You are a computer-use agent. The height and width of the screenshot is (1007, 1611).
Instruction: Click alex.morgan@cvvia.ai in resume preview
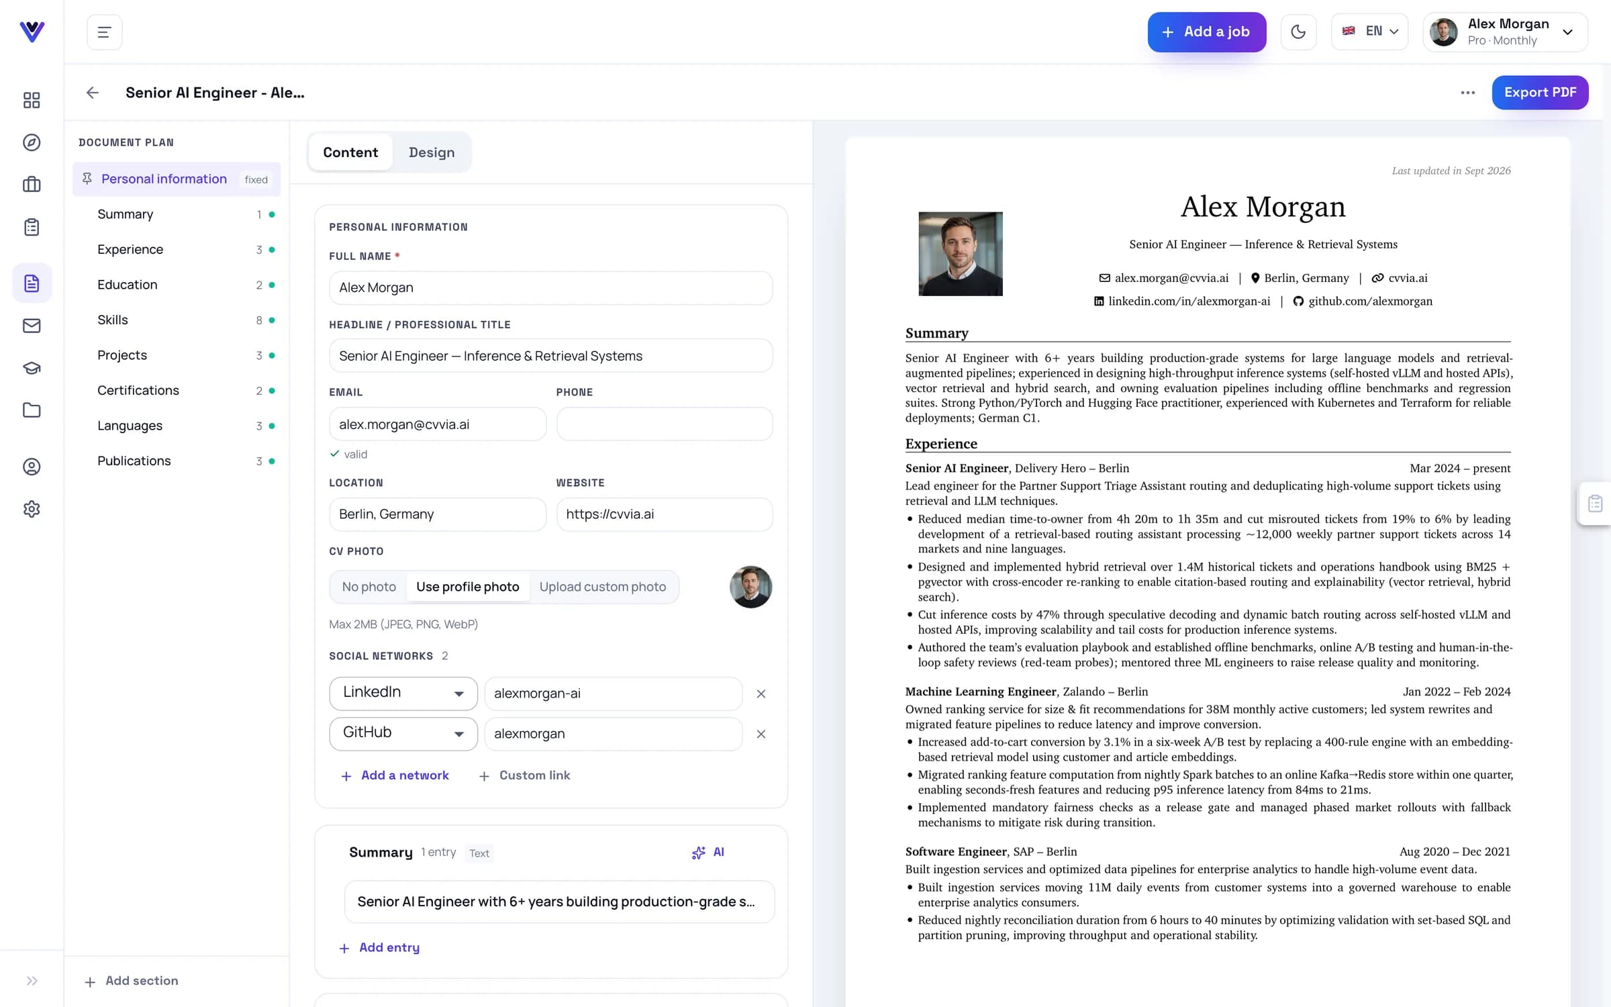click(x=1171, y=278)
